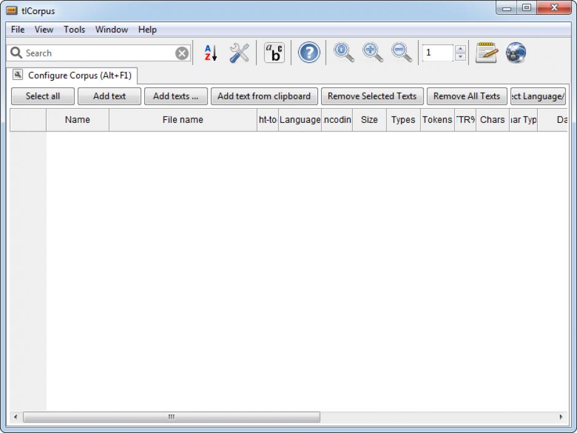This screenshot has height=433, width=577.
Task: Open the wrench and screwdriver settings tool
Action: pos(239,53)
